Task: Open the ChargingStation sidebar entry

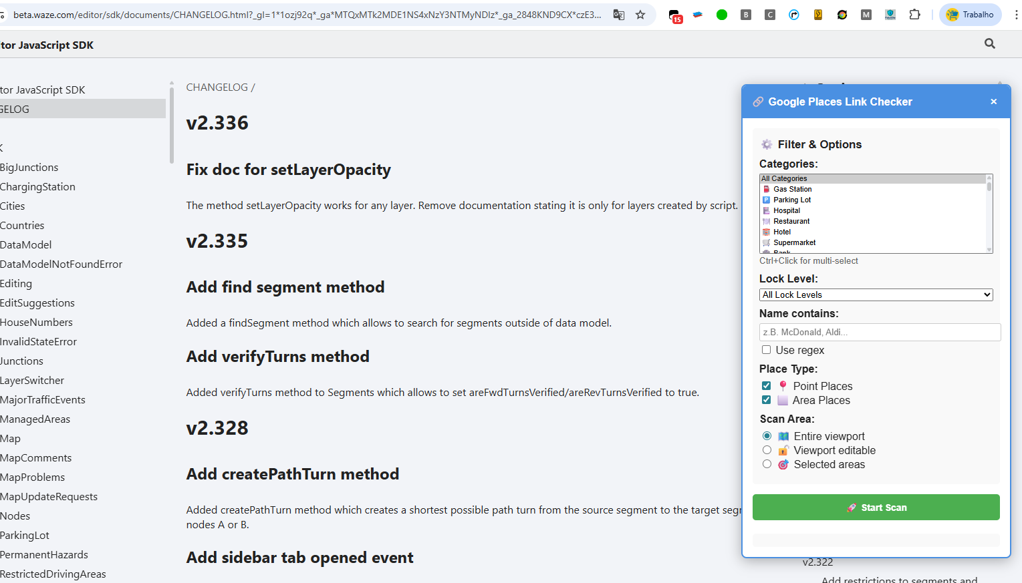Action: (38, 187)
